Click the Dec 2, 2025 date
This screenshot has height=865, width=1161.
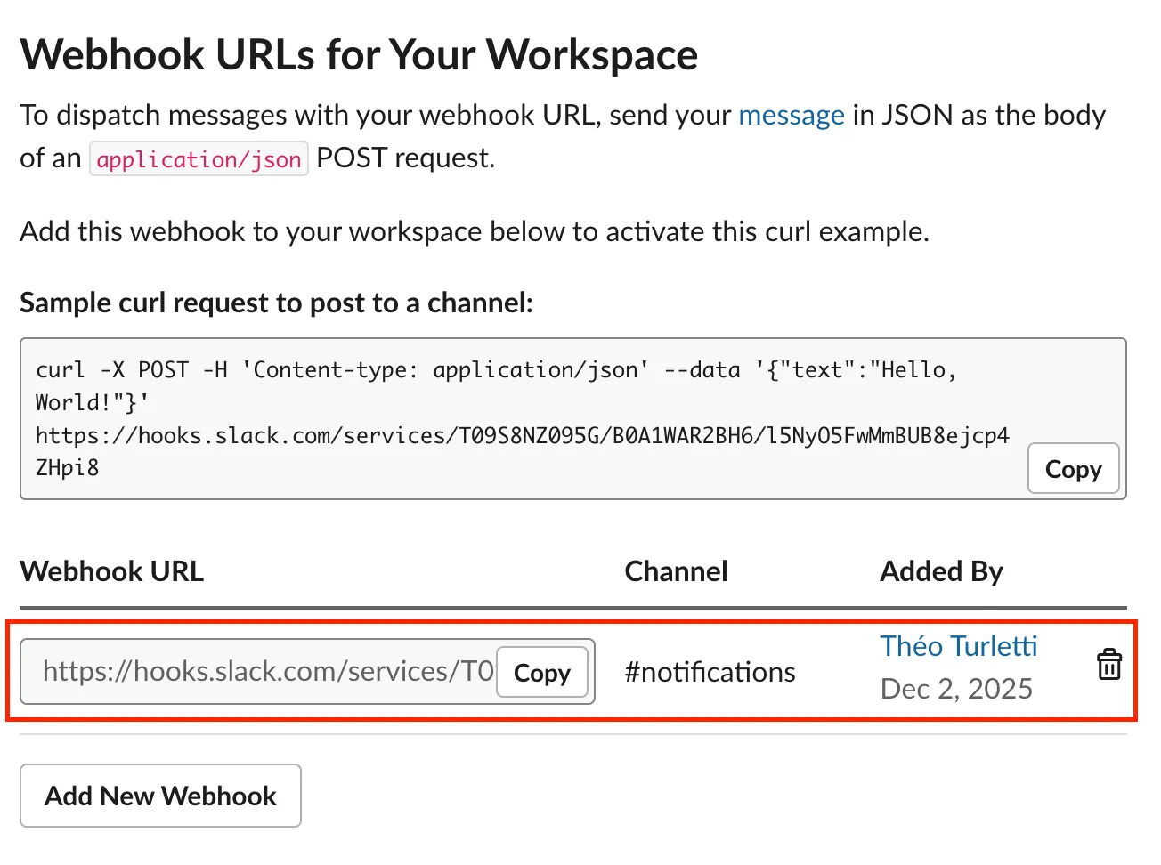click(x=956, y=689)
